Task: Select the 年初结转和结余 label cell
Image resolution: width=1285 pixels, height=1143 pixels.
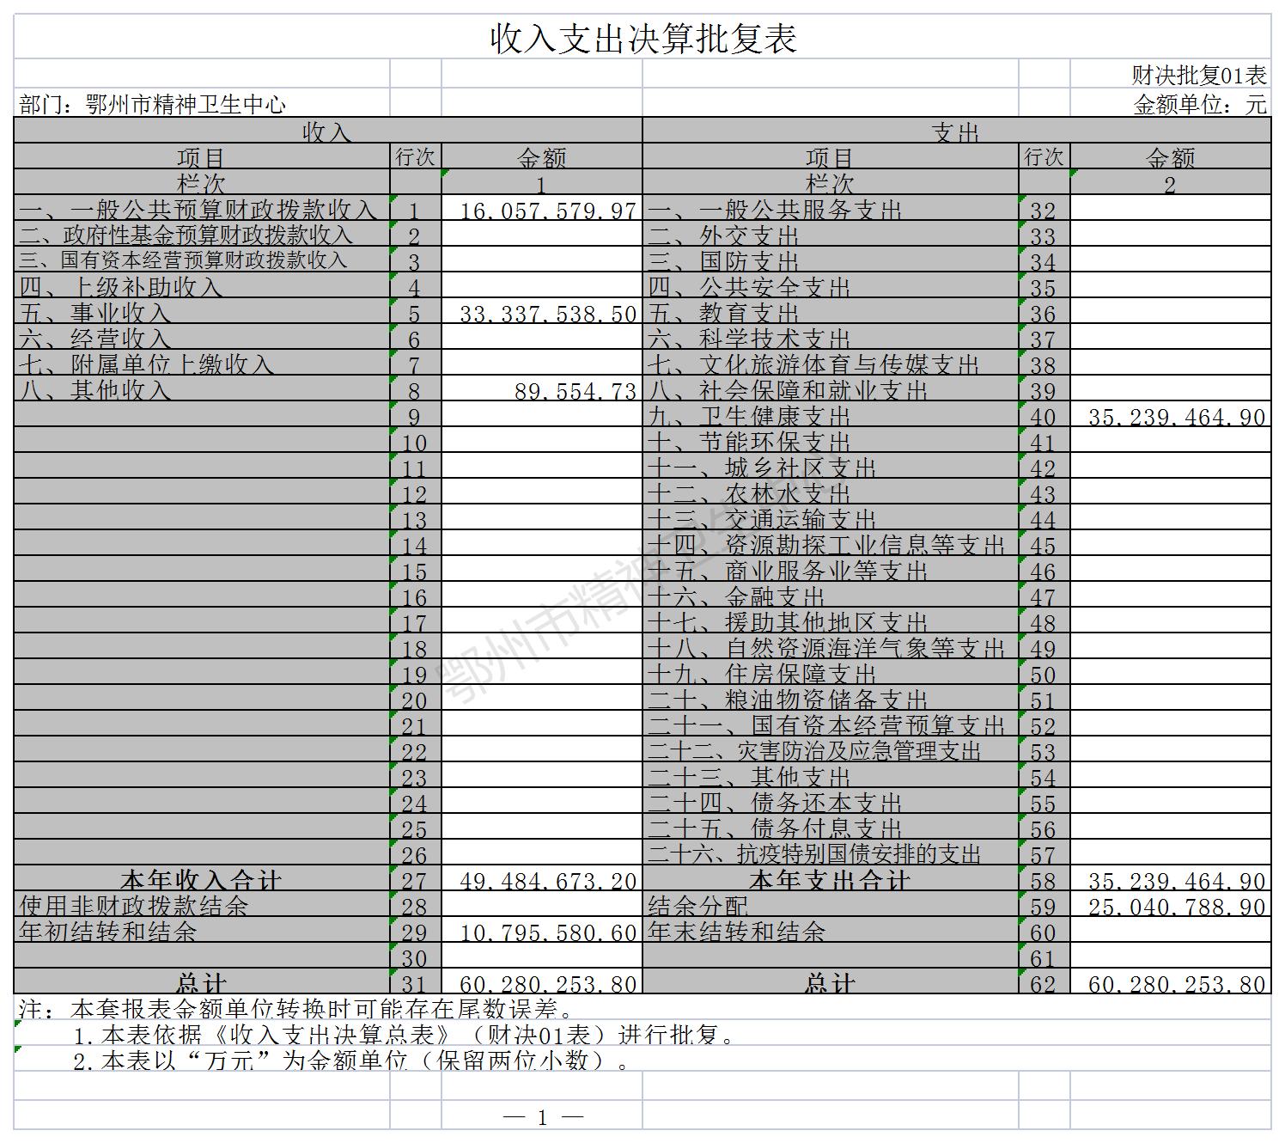Action: click(202, 931)
